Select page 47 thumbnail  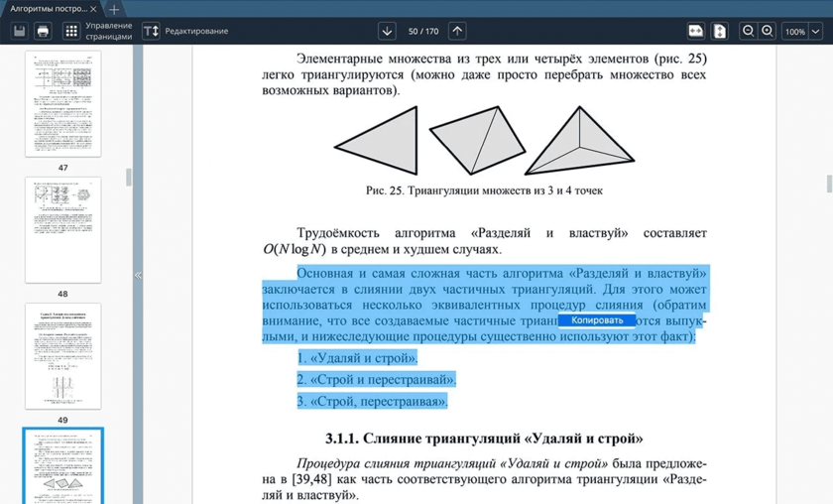coord(62,103)
